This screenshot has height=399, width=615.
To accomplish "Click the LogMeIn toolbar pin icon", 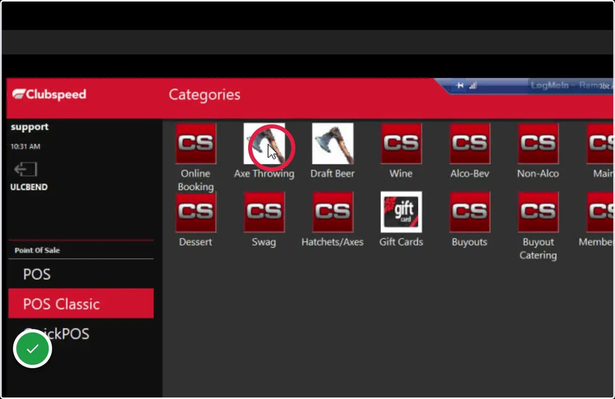I will click(460, 86).
